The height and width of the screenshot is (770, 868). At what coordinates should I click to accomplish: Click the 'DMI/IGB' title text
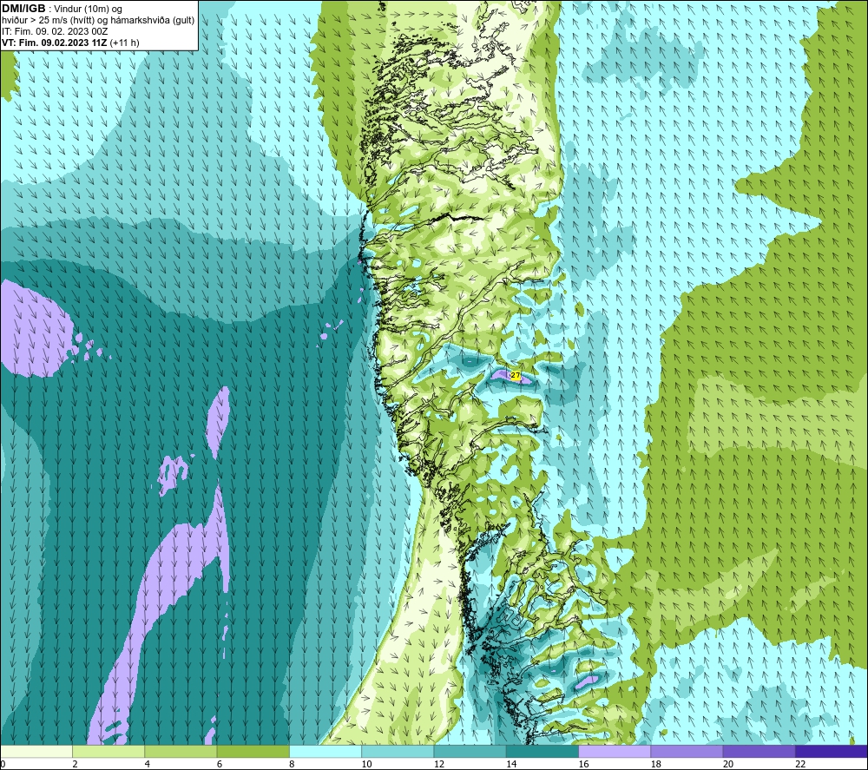23,9
